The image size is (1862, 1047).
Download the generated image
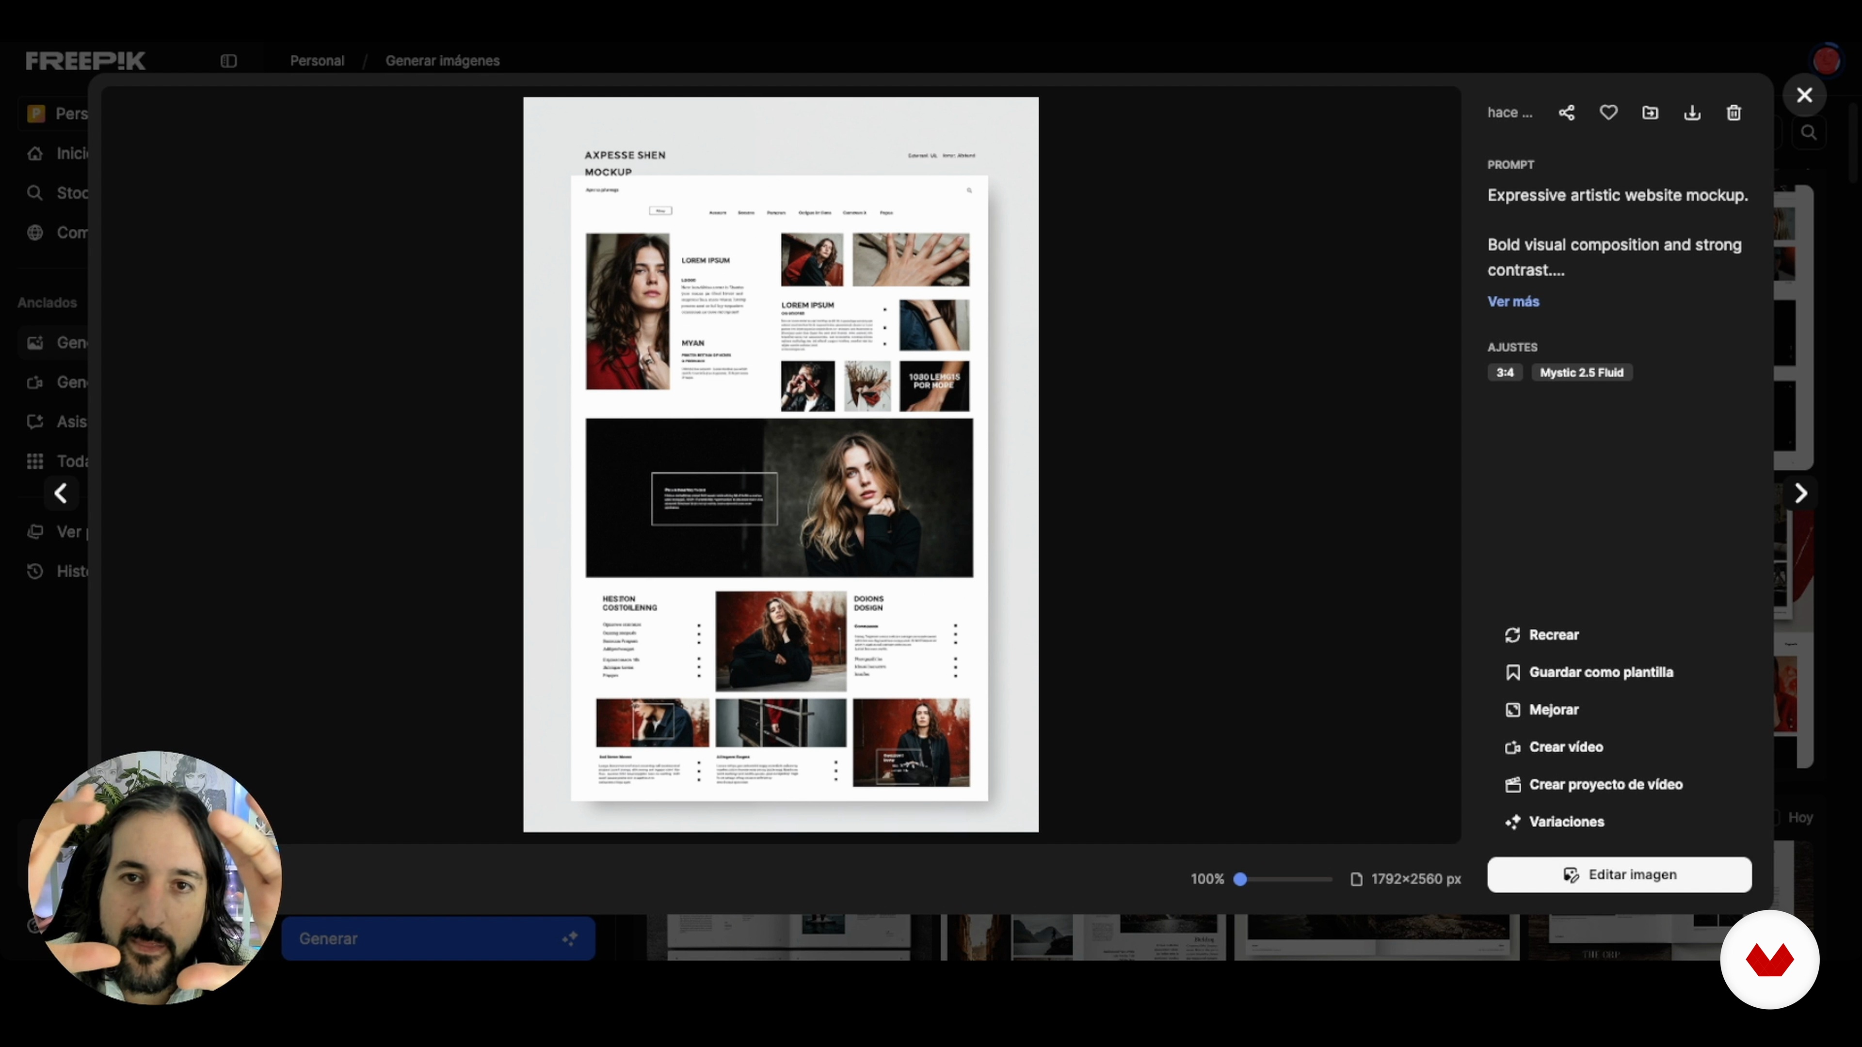[1692, 113]
